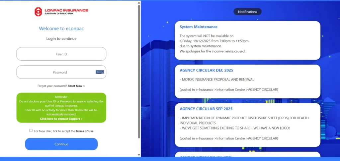Click the Lonpac Insurance logo
340x161 pixels.
[x=61, y=12]
